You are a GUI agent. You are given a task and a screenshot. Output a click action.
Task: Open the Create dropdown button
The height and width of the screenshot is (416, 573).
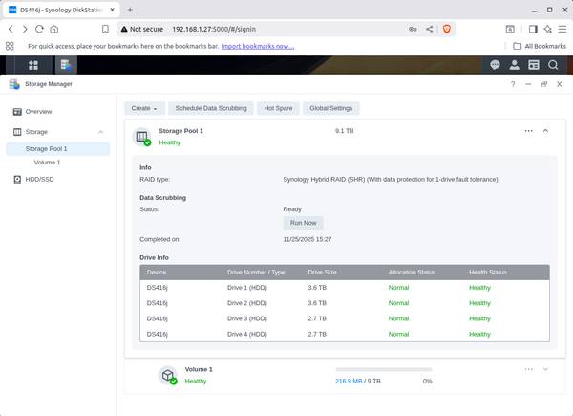tap(144, 108)
